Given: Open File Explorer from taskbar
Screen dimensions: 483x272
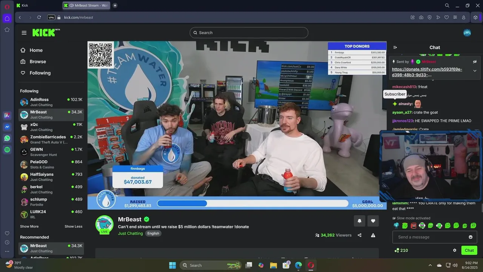Looking at the screenshot, I should click(x=274, y=265).
